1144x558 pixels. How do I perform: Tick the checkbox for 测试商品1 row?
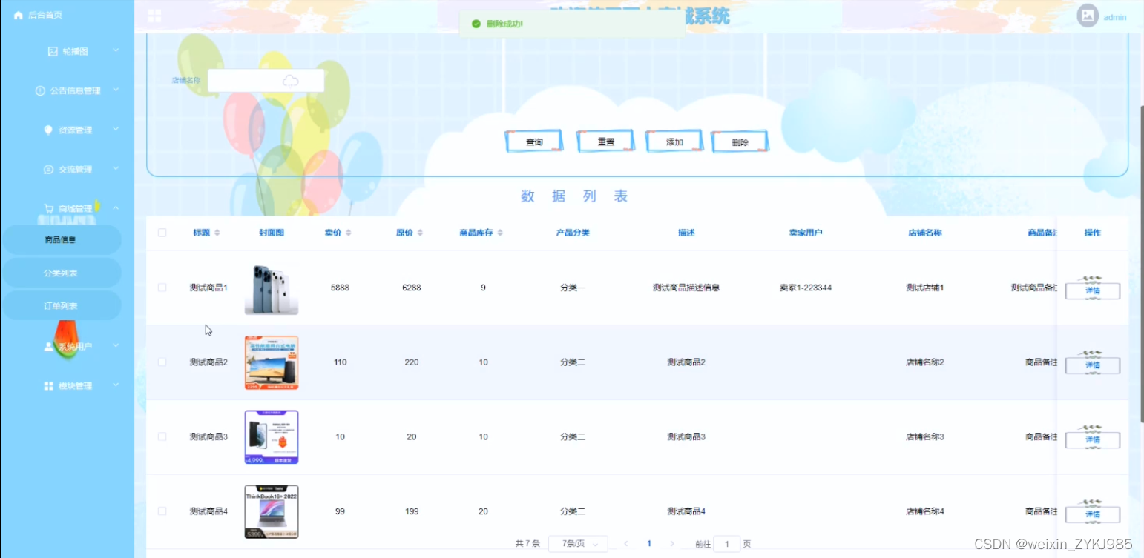point(162,288)
